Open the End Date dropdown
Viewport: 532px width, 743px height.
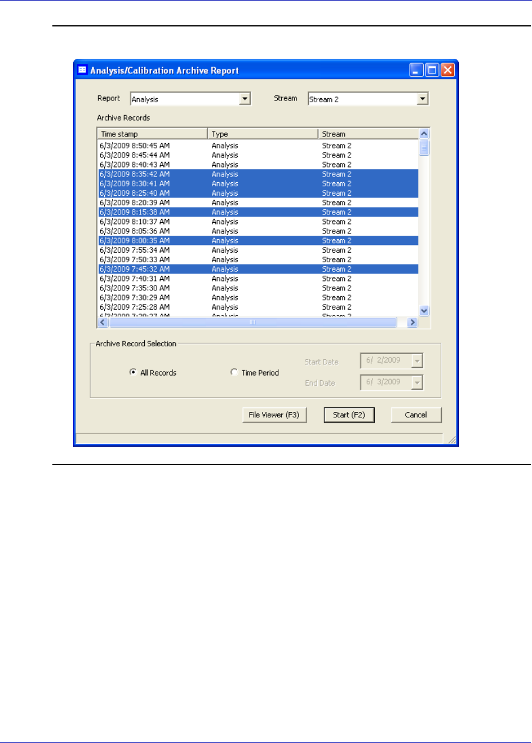[417, 382]
